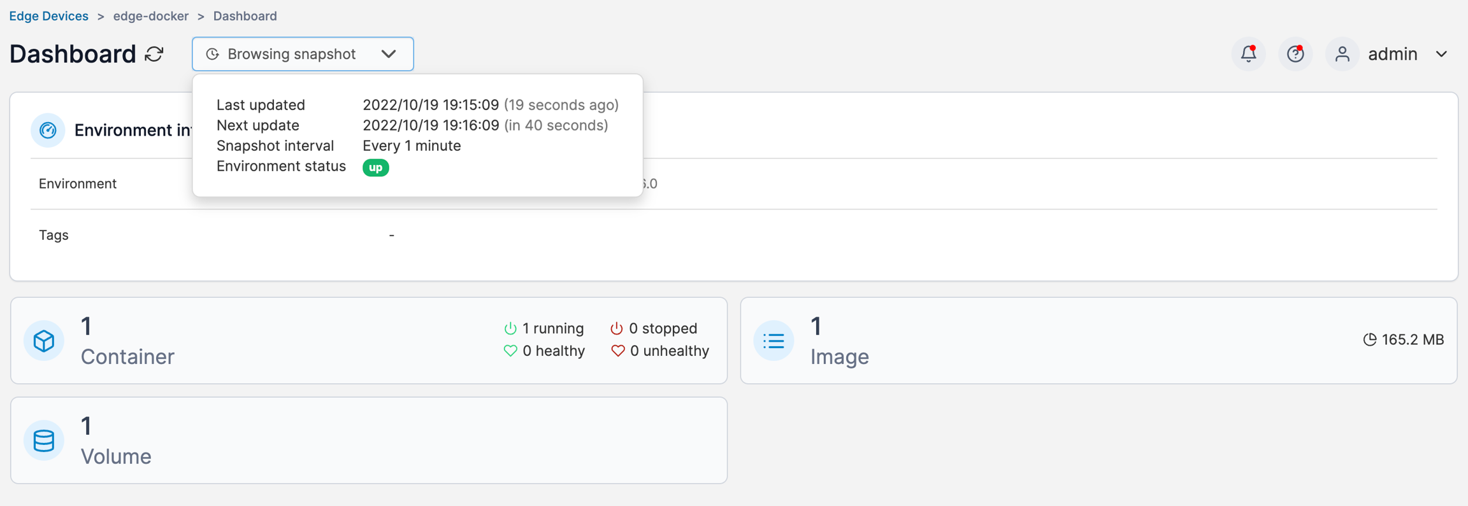Screen dimensions: 1468x506
Task: Click the Browsing snapshot chevron arrow
Action: [389, 54]
